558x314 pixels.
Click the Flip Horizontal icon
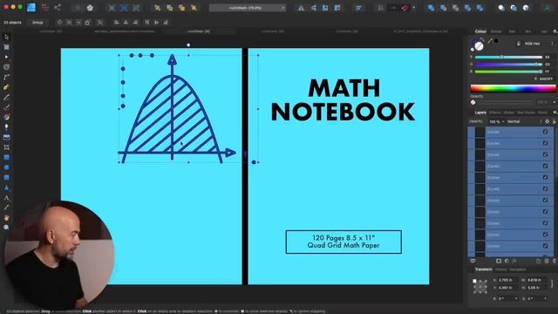click(x=301, y=8)
